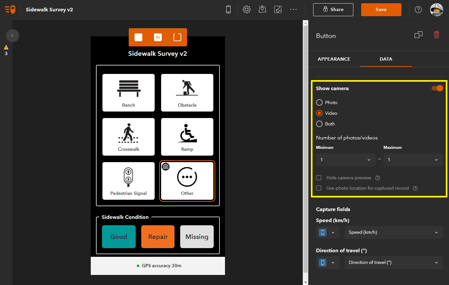Open help with the question mark icon

click(x=418, y=9)
